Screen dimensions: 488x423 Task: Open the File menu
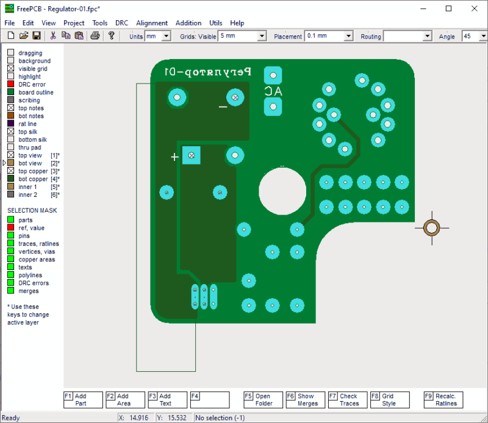[9, 23]
